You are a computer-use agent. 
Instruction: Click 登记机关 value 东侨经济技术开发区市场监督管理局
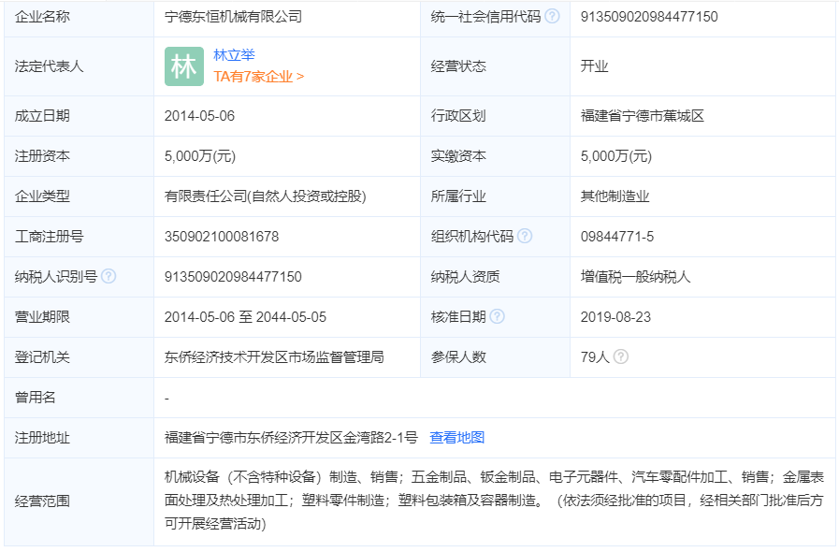click(276, 356)
